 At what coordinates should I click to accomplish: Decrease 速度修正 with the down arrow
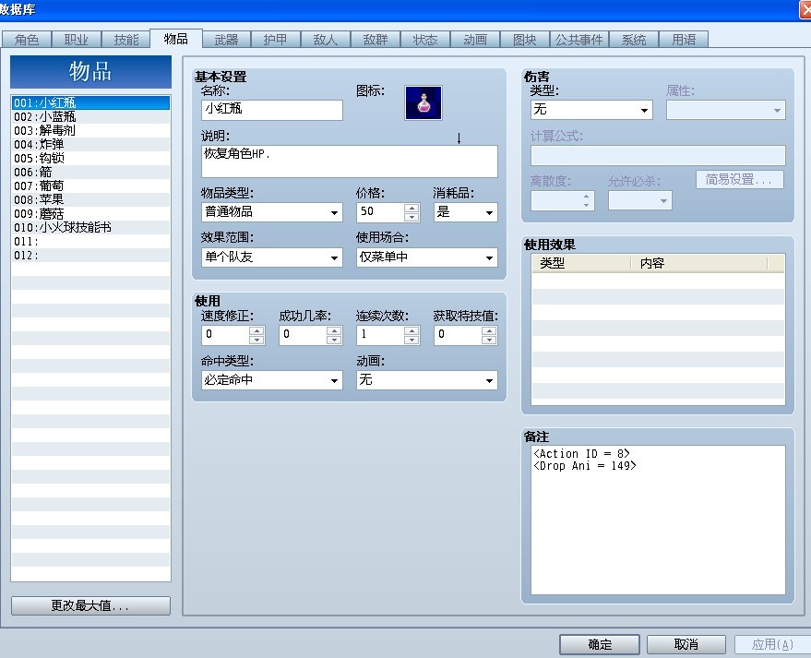(x=256, y=340)
